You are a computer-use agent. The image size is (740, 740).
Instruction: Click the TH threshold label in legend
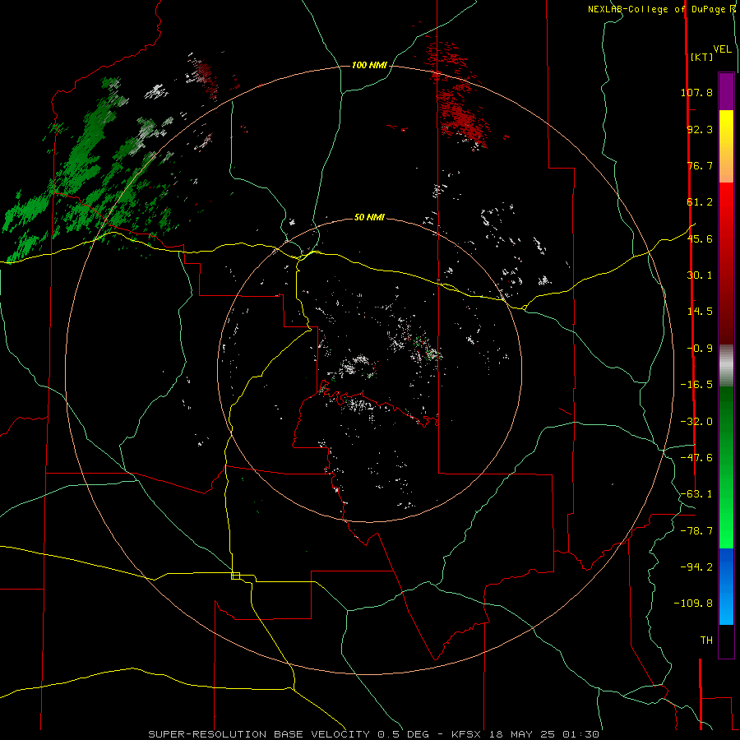(706, 641)
